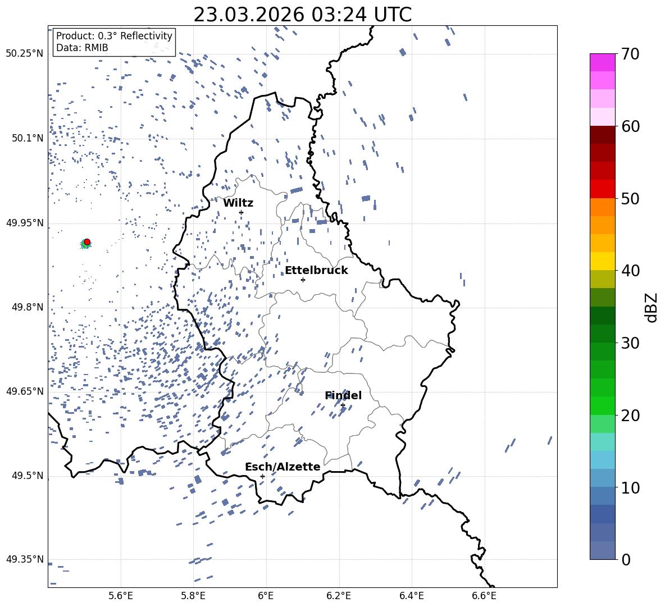The width and height of the screenshot is (665, 607).
Task: Select the Ettelbruck city label
Action: tap(316, 270)
